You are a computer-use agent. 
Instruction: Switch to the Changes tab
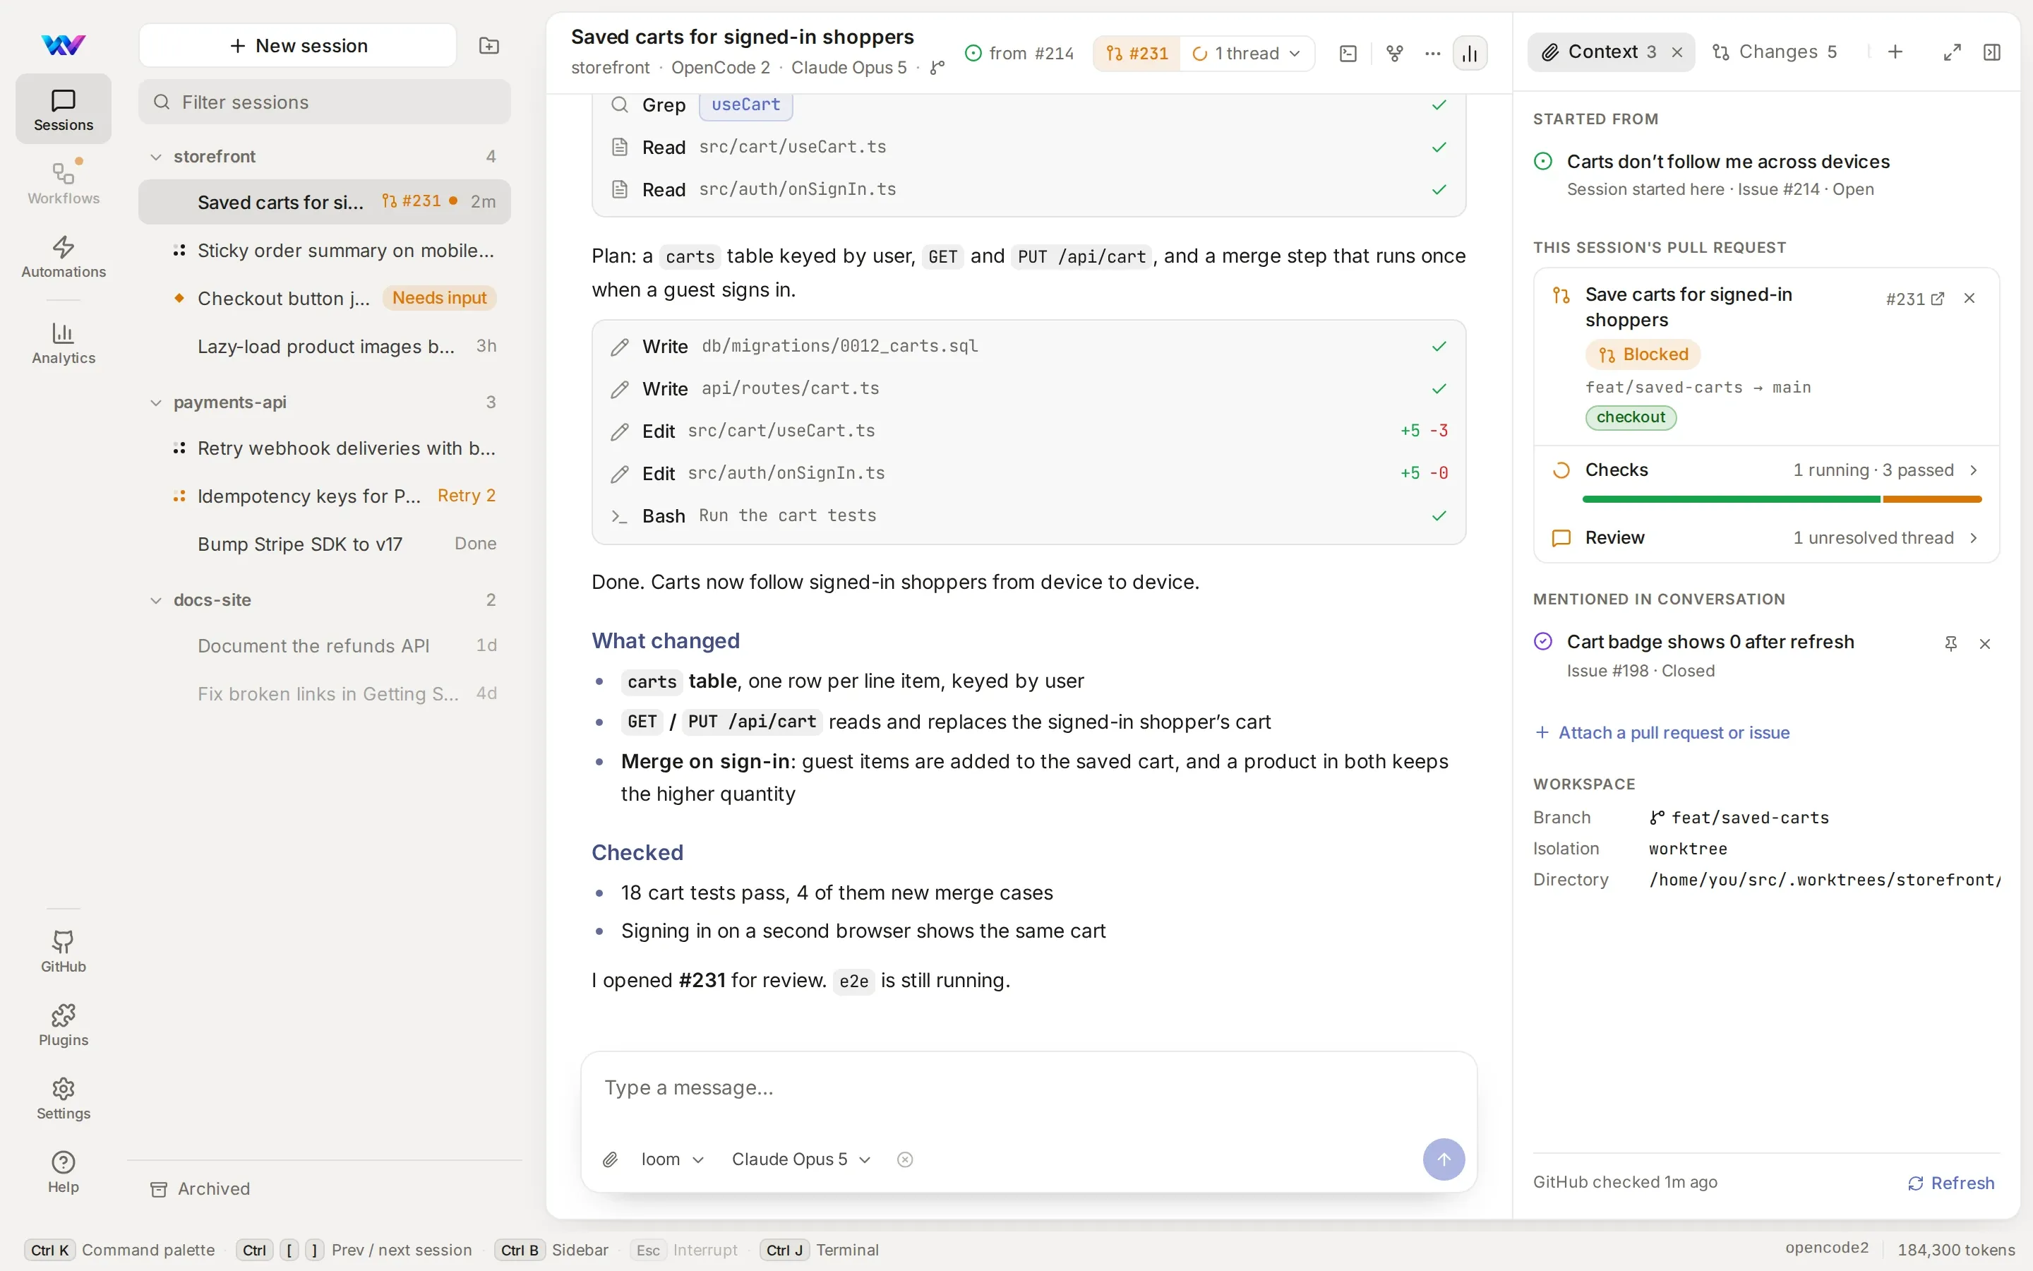point(1774,52)
